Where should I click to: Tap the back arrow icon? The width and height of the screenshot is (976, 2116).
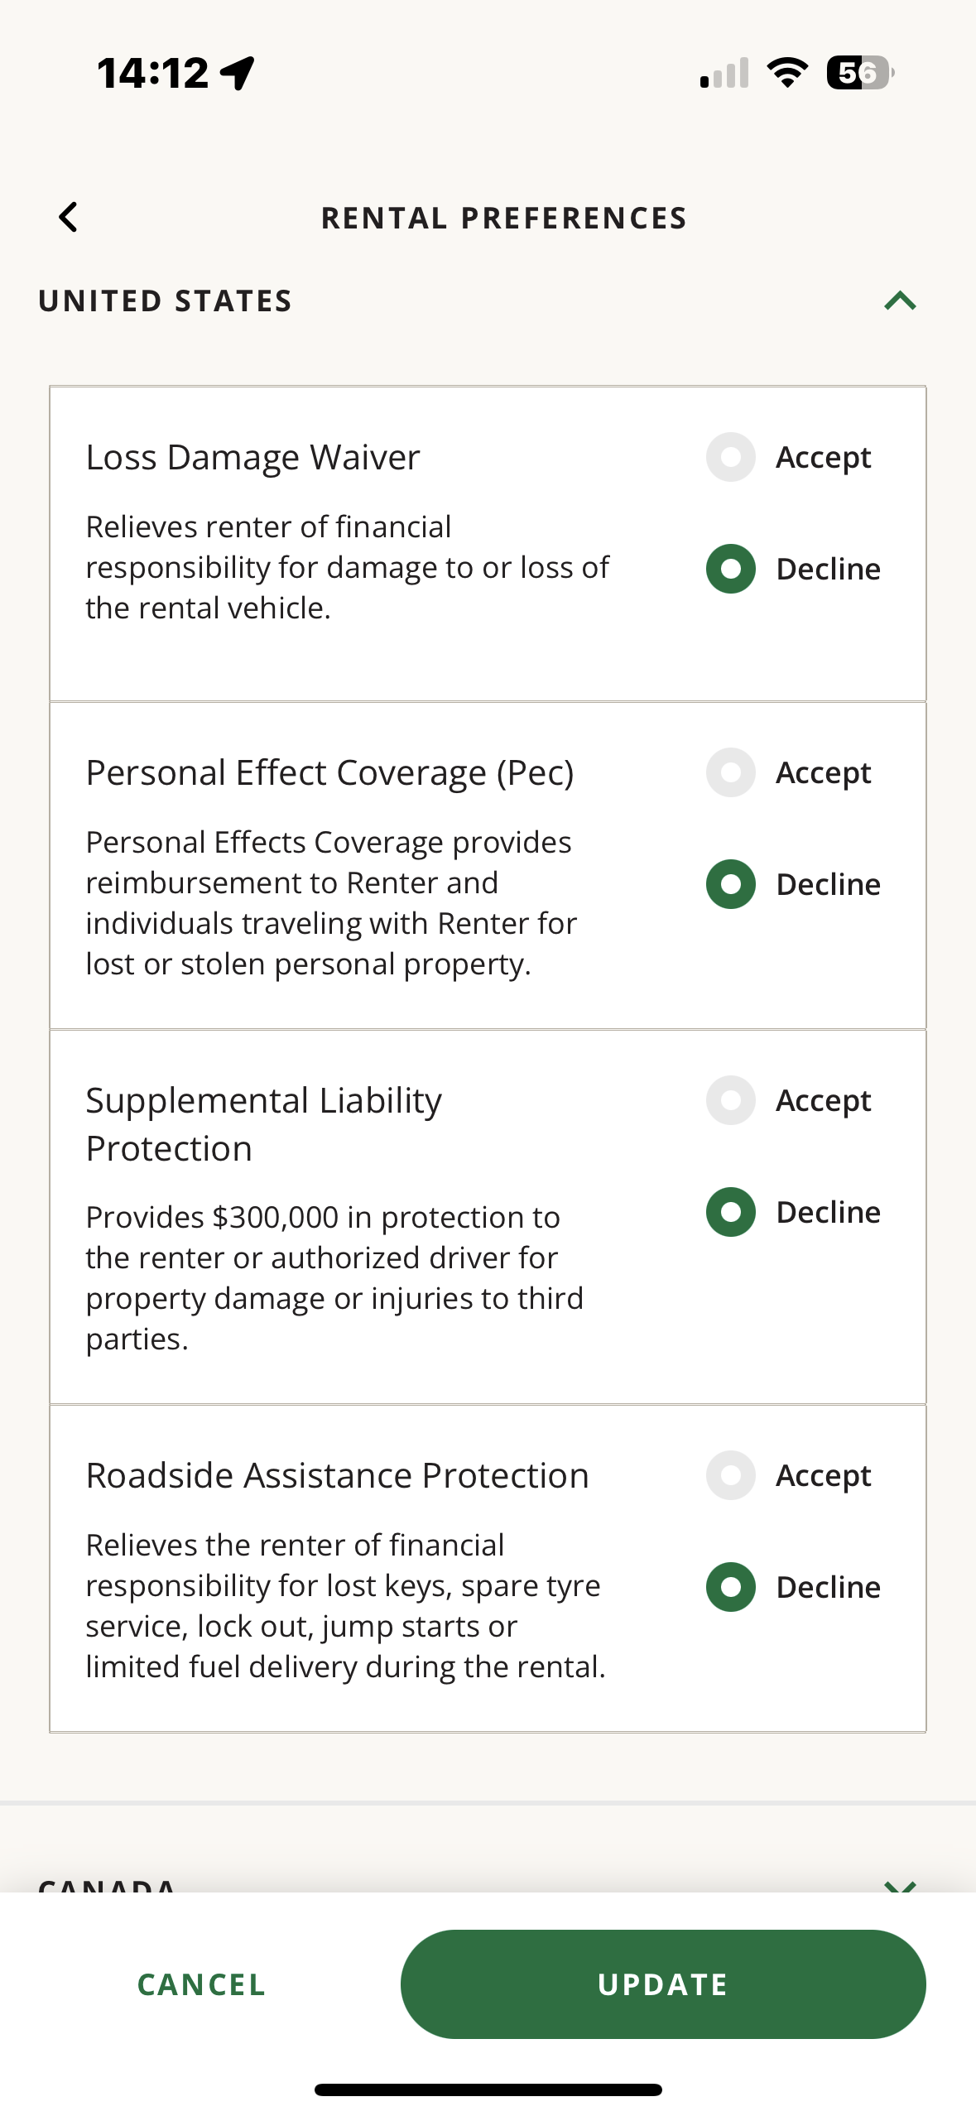(69, 218)
